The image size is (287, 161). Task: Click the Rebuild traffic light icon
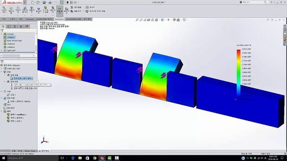click(x=68, y=2)
